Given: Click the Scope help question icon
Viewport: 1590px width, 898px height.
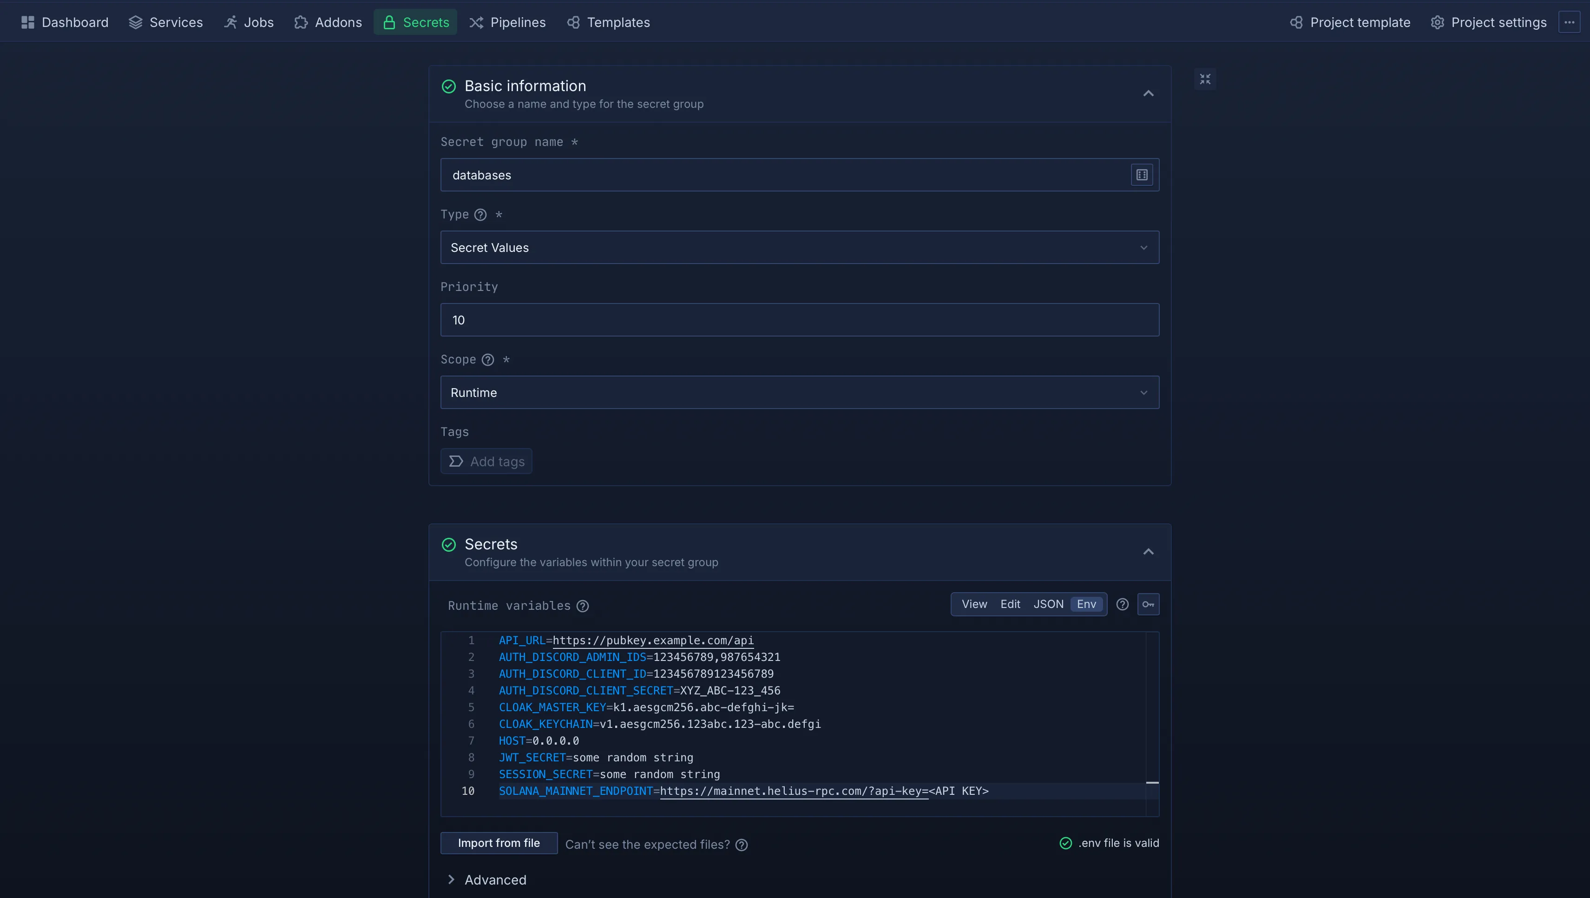Looking at the screenshot, I should coord(487,359).
